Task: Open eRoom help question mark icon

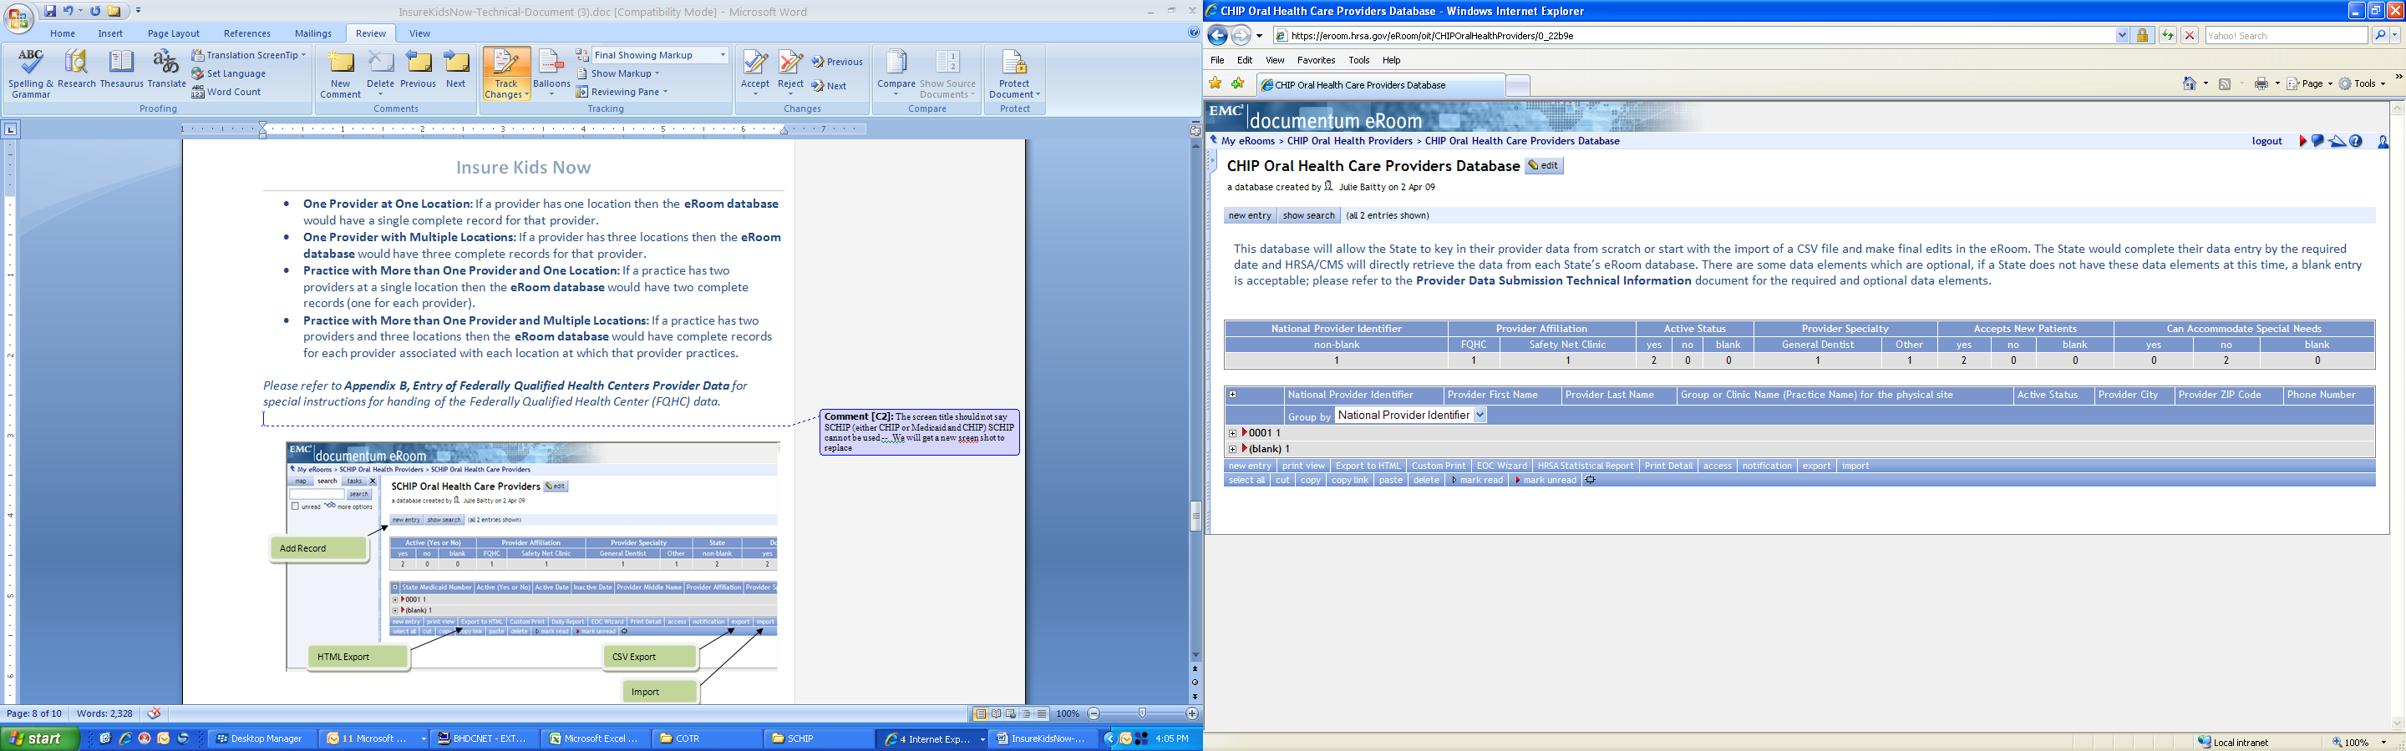Action: point(2356,142)
